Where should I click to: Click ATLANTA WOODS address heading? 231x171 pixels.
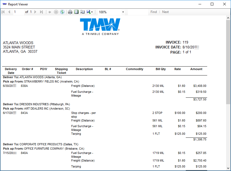tap(18, 43)
